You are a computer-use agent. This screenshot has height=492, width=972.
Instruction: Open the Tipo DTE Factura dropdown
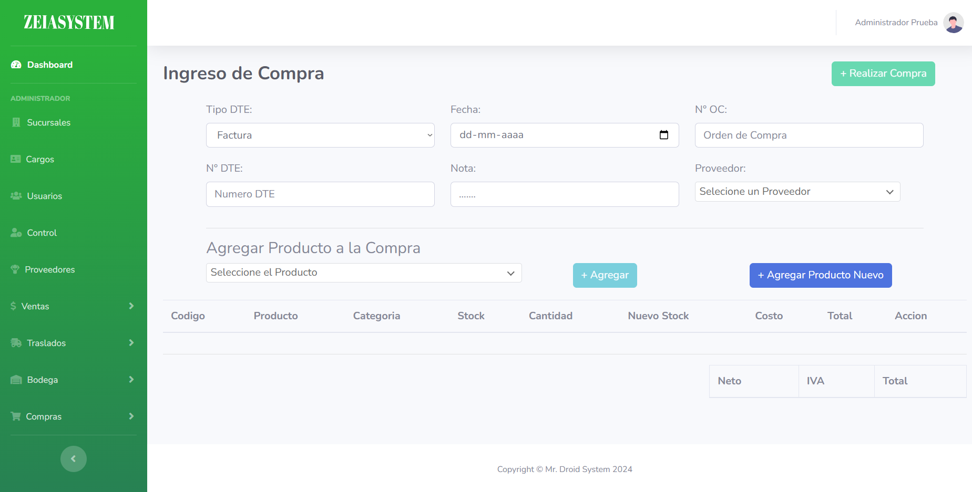[x=320, y=135]
